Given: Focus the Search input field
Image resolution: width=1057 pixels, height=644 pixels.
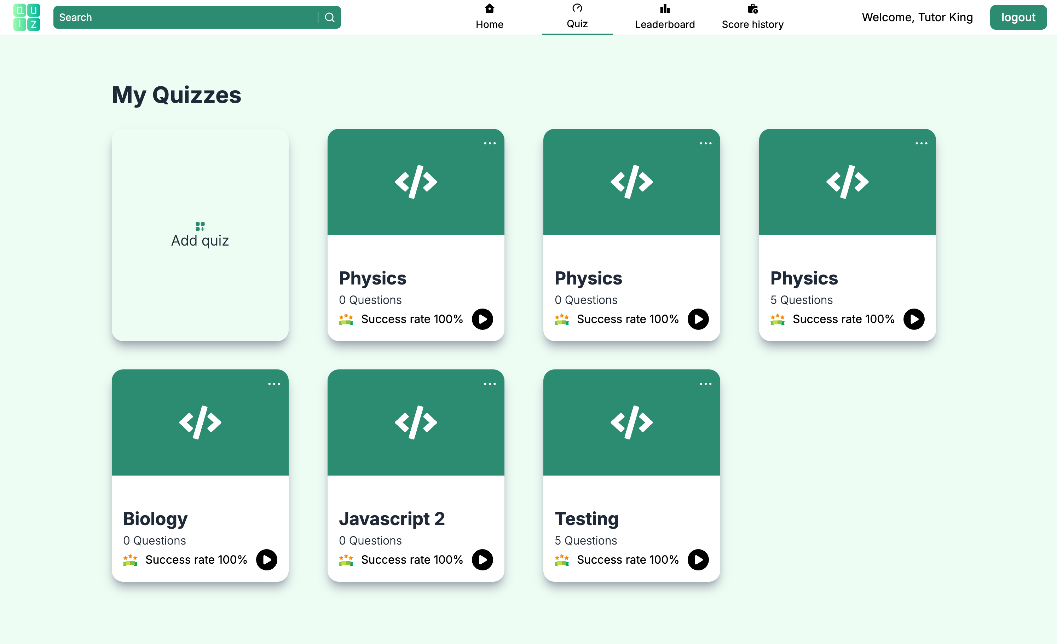Looking at the screenshot, I should 184,18.
